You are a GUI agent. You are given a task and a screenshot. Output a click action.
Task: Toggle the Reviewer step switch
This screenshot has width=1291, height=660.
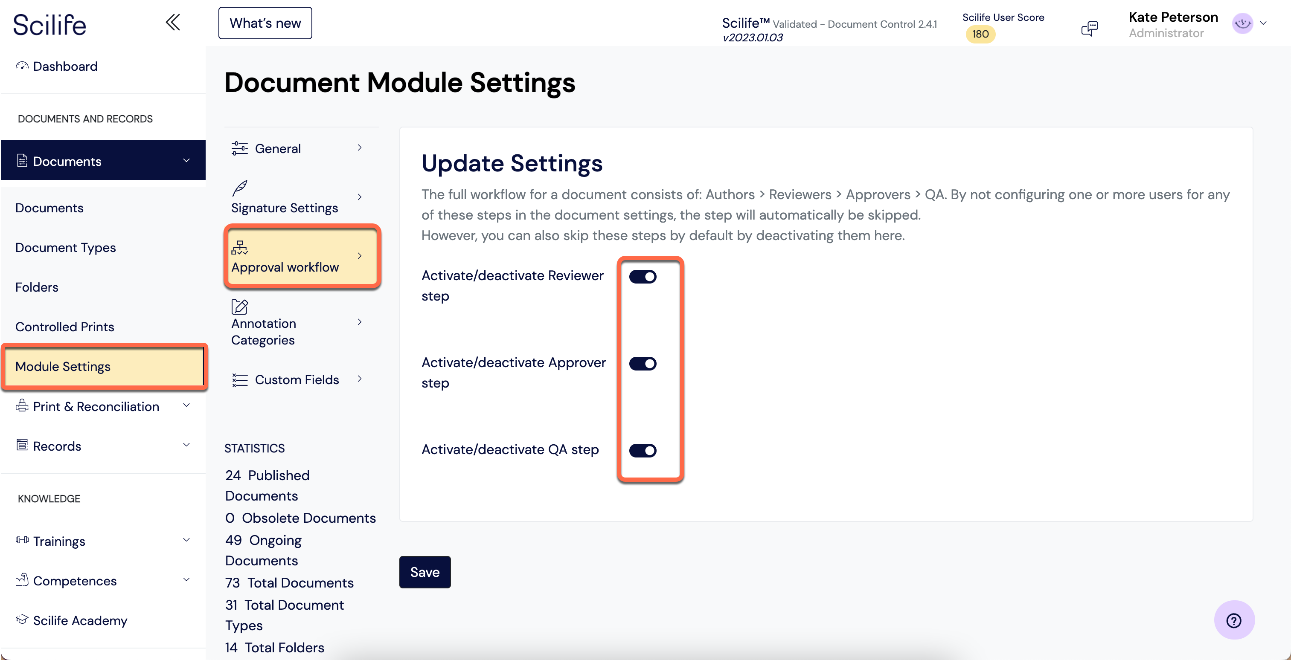pyautogui.click(x=643, y=276)
